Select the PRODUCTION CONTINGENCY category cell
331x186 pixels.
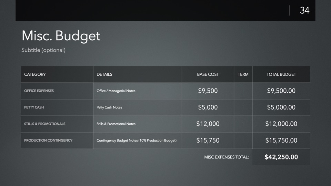click(48, 141)
